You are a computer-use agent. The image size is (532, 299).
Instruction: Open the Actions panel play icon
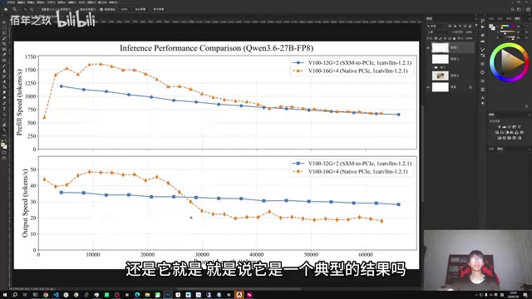[x=483, y=27]
